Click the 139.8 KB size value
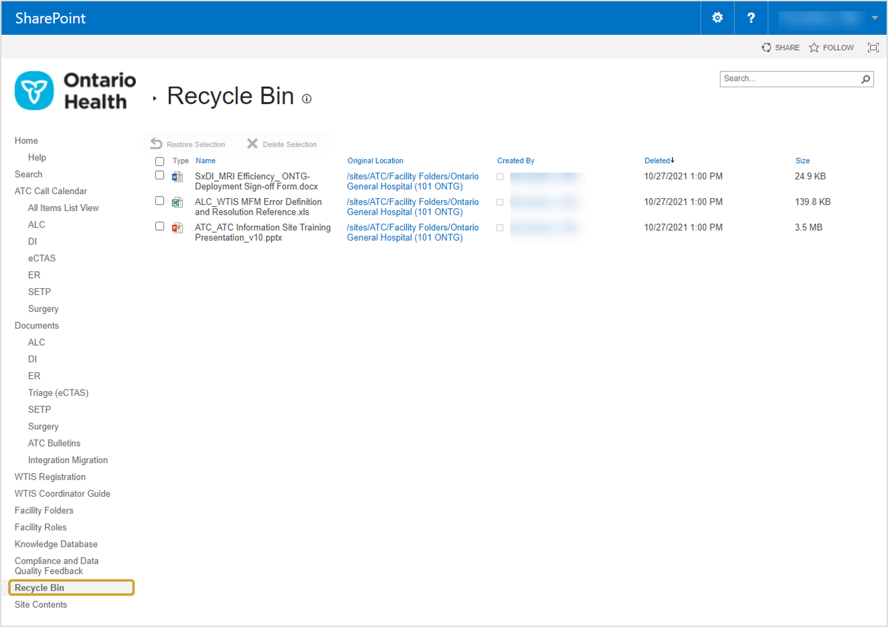 point(812,202)
